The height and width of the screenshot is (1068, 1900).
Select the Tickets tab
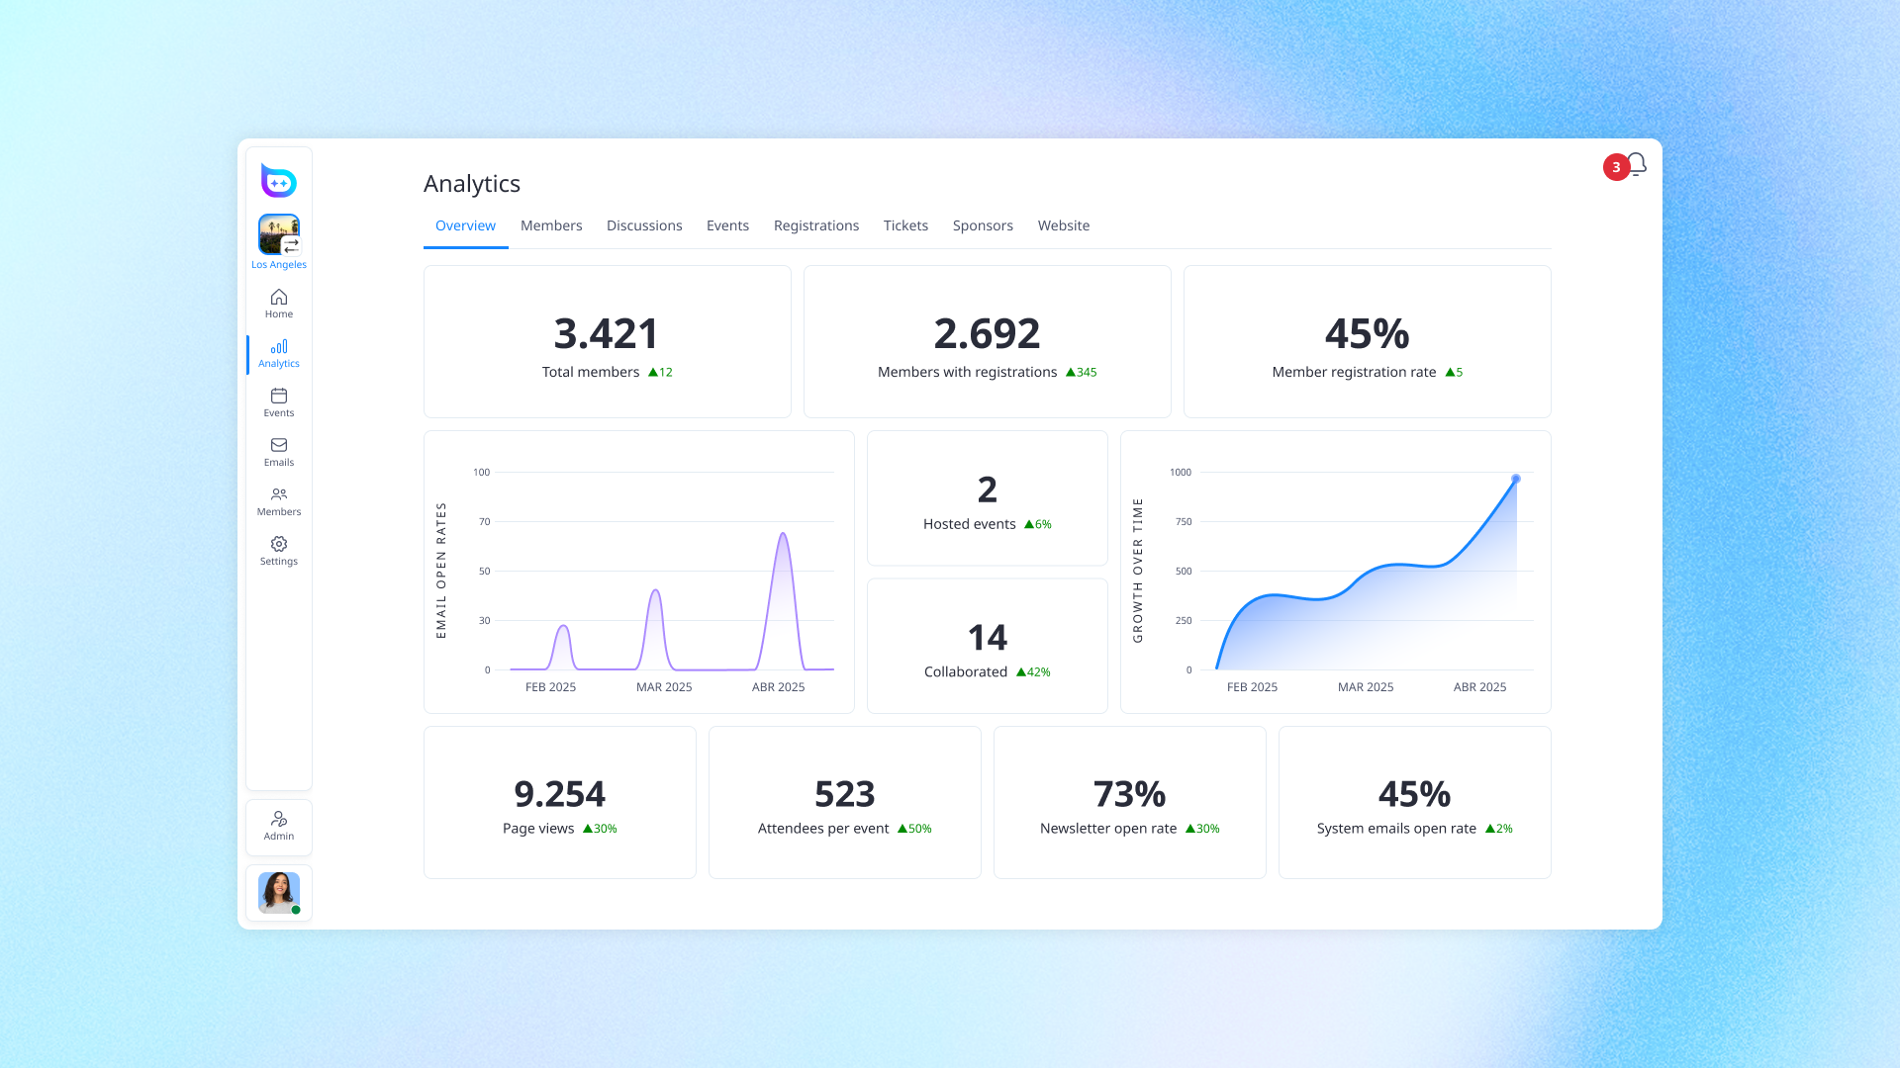905,225
